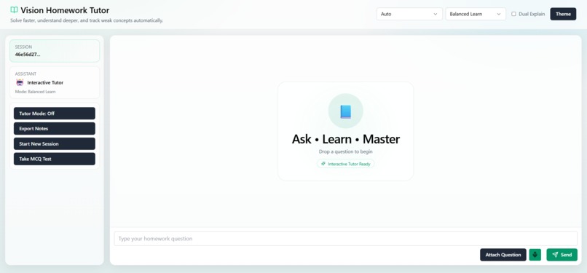Click the blue book icon in welcome card
Image resolution: width=587 pixels, height=273 pixels.
(x=345, y=111)
